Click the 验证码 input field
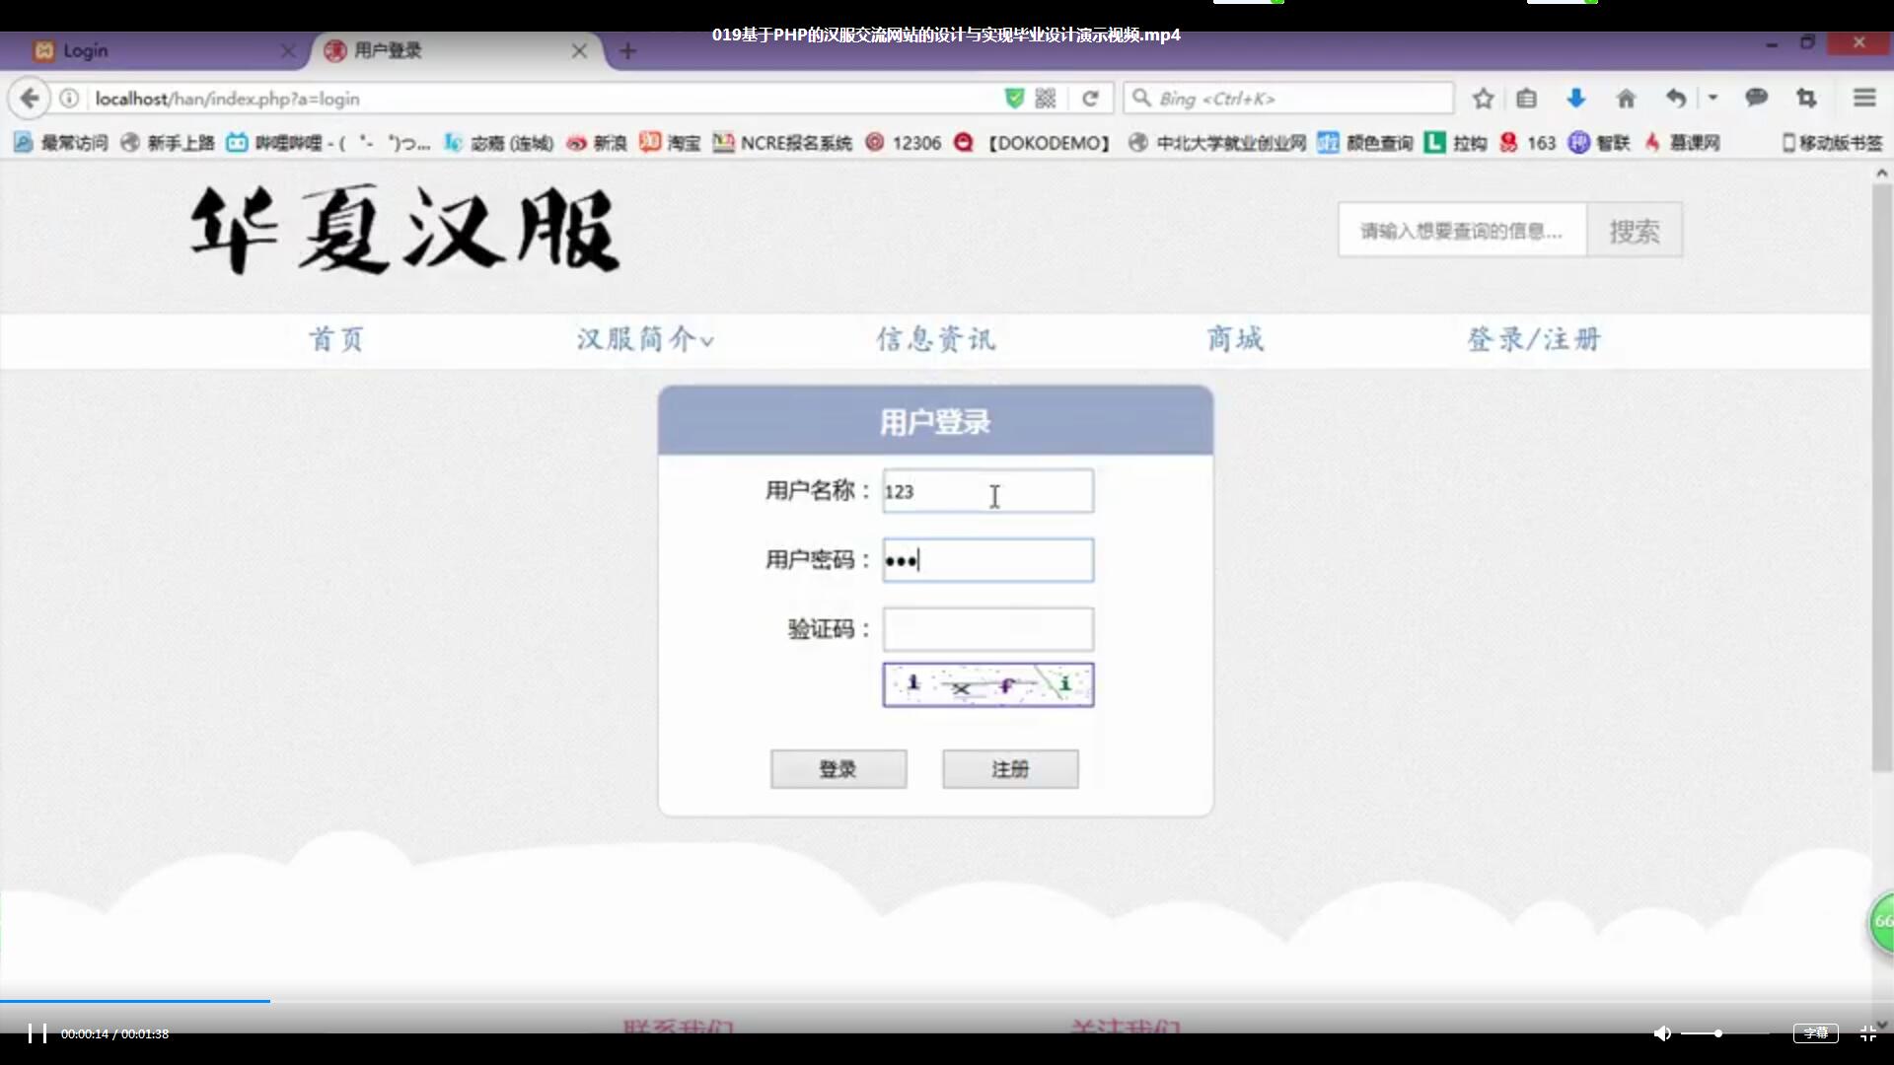 (x=987, y=629)
